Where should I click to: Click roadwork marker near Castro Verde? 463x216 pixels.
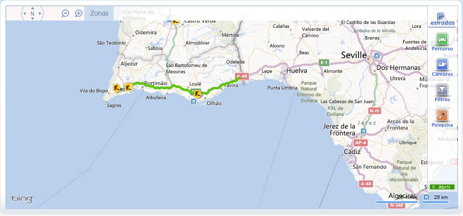[176, 21]
